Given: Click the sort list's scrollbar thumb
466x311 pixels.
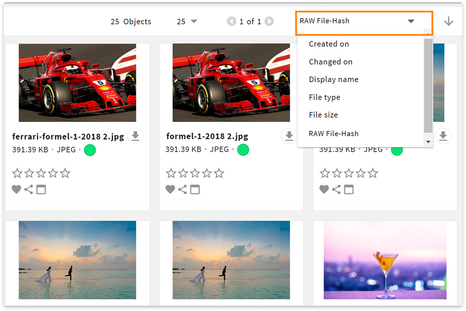Looking at the screenshot, I should pos(428,85).
